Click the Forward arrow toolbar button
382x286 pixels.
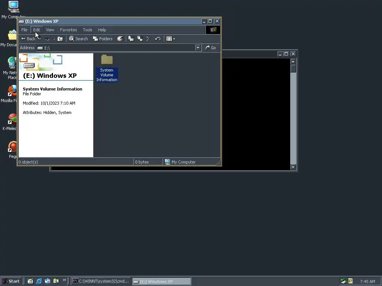47,39
